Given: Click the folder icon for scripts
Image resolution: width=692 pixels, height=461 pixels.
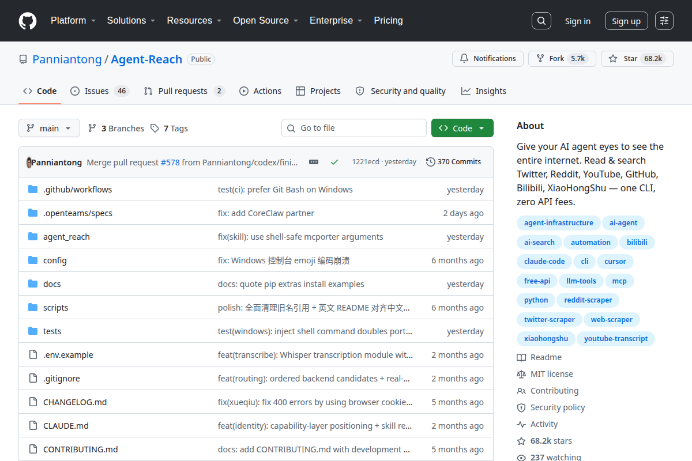Looking at the screenshot, I should 33,308.
